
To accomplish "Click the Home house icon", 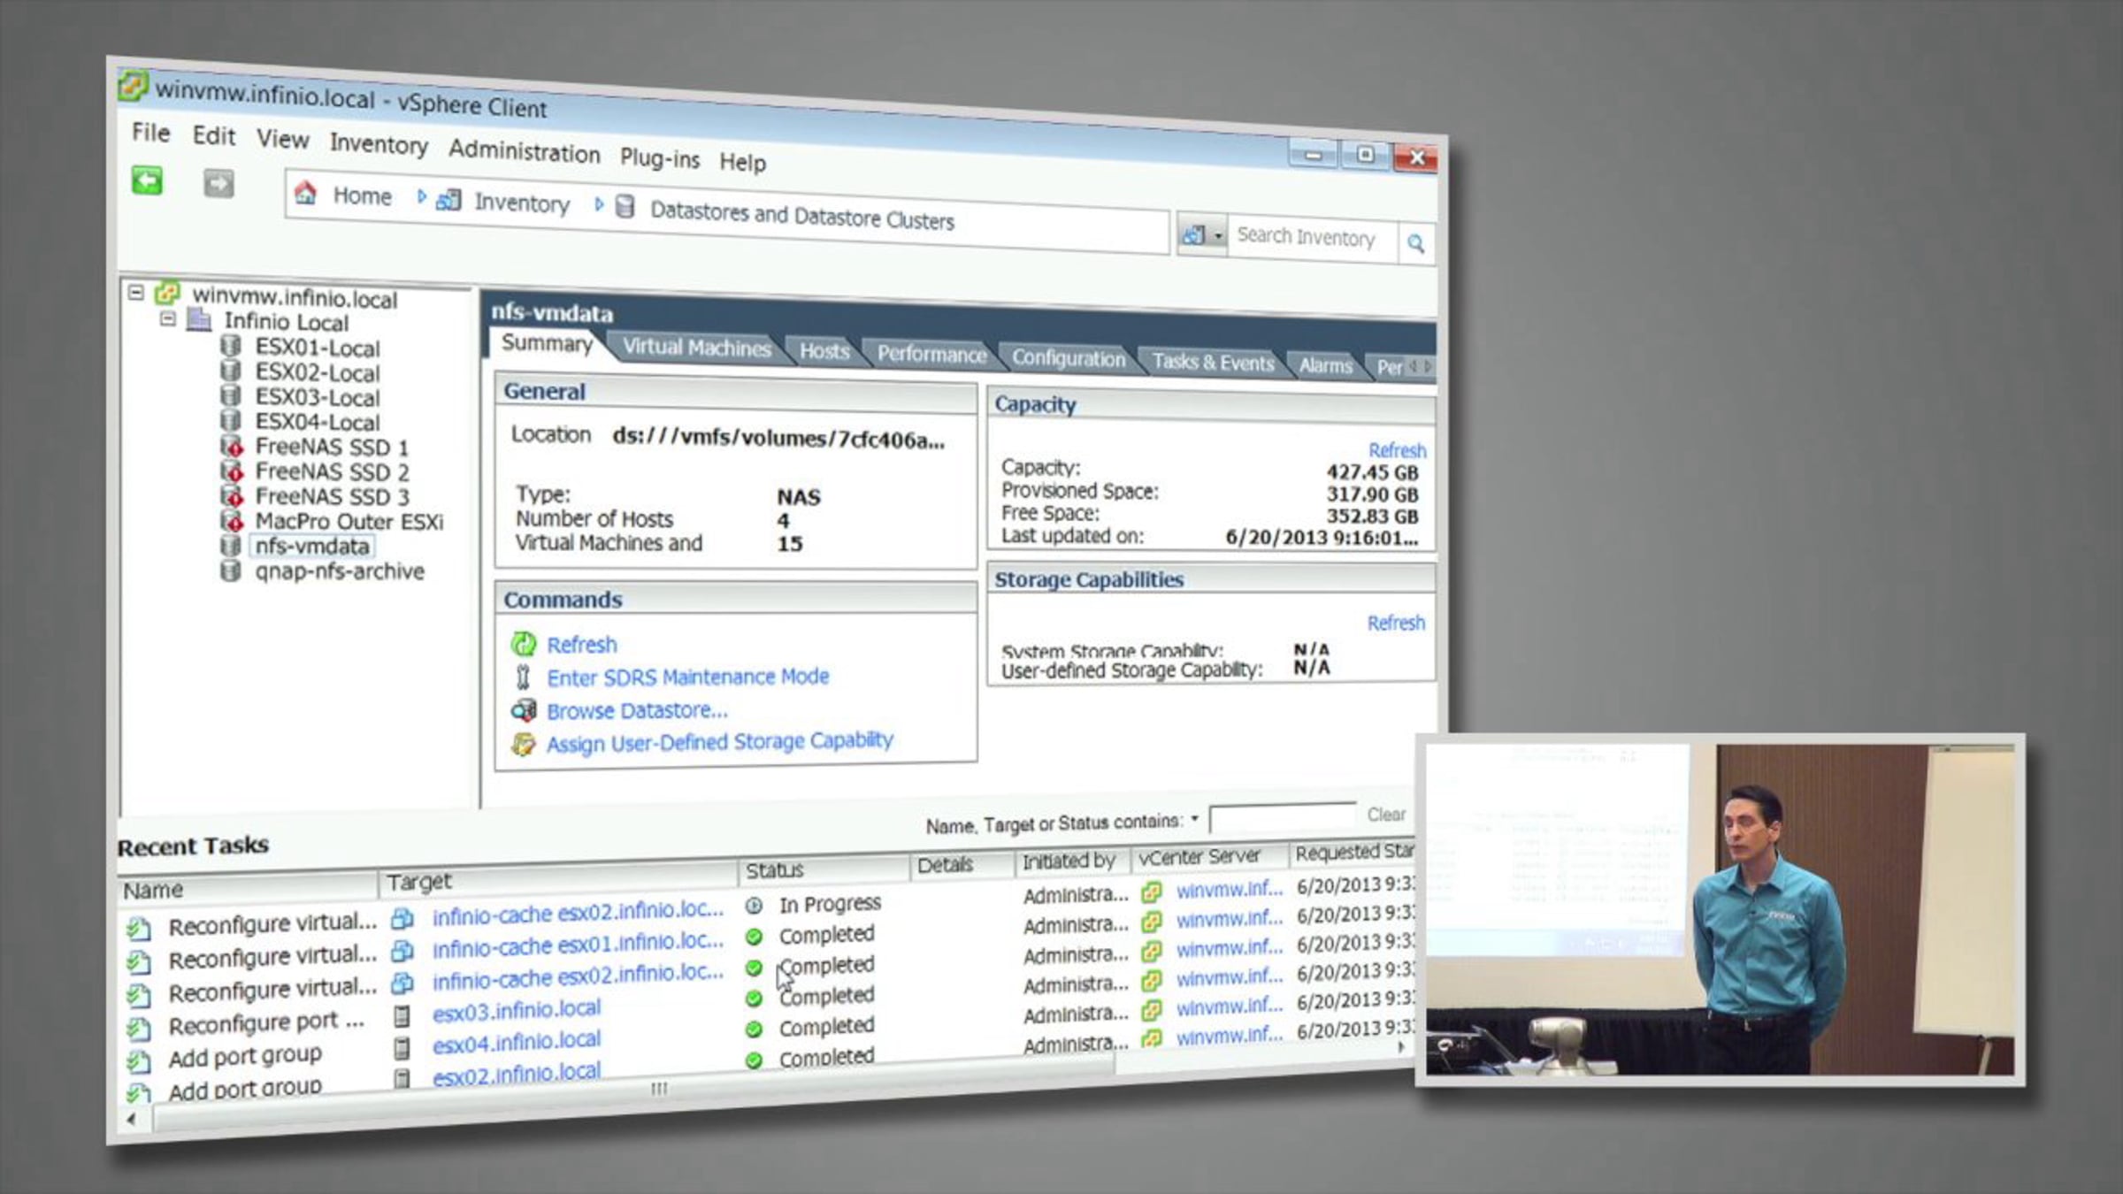I will click(306, 192).
